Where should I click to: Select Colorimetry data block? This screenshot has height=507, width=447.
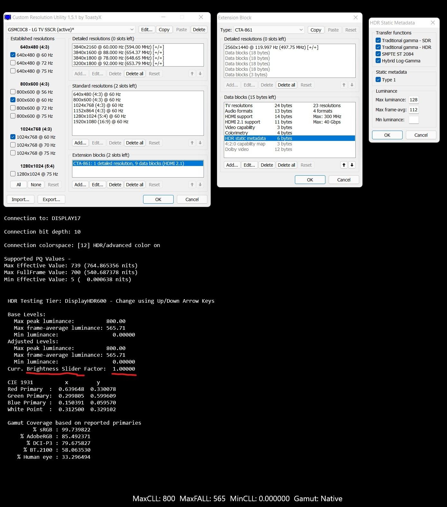tap(290, 133)
